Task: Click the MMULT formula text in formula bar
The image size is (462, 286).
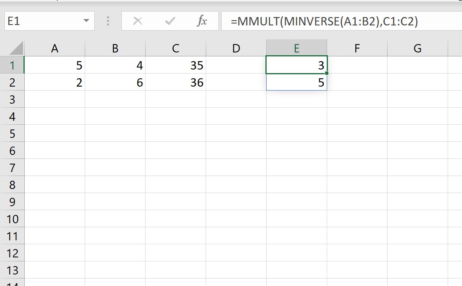Action: tap(324, 21)
